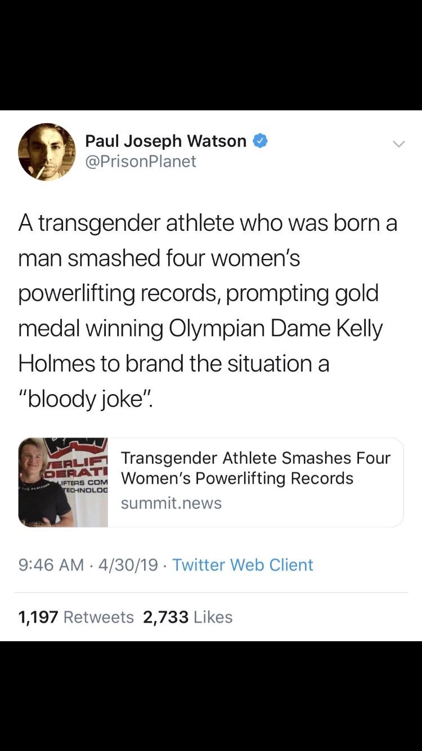Image resolution: width=422 pixels, height=751 pixels.
Task: Show the Retweets label list
Action: (x=98, y=617)
